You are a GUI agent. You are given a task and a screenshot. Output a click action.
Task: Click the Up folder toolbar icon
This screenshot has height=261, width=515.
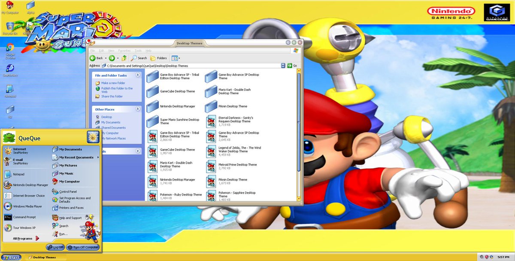[124, 58]
